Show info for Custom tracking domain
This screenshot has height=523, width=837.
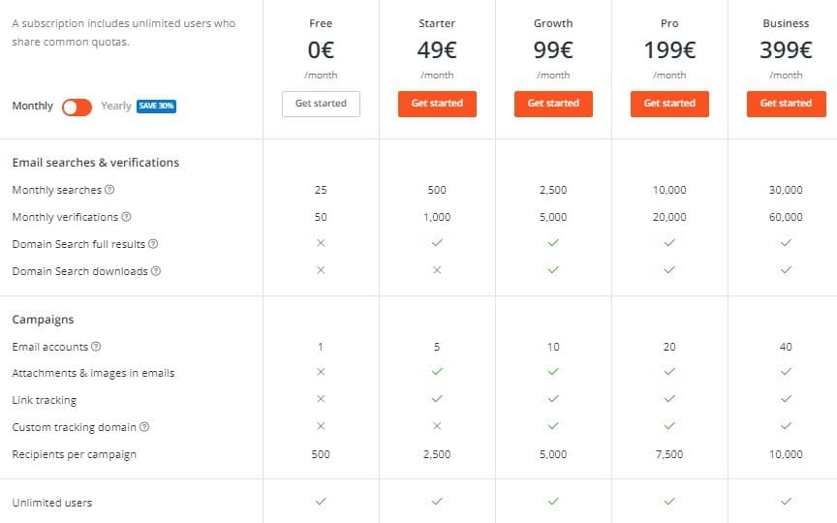pyautogui.click(x=144, y=427)
